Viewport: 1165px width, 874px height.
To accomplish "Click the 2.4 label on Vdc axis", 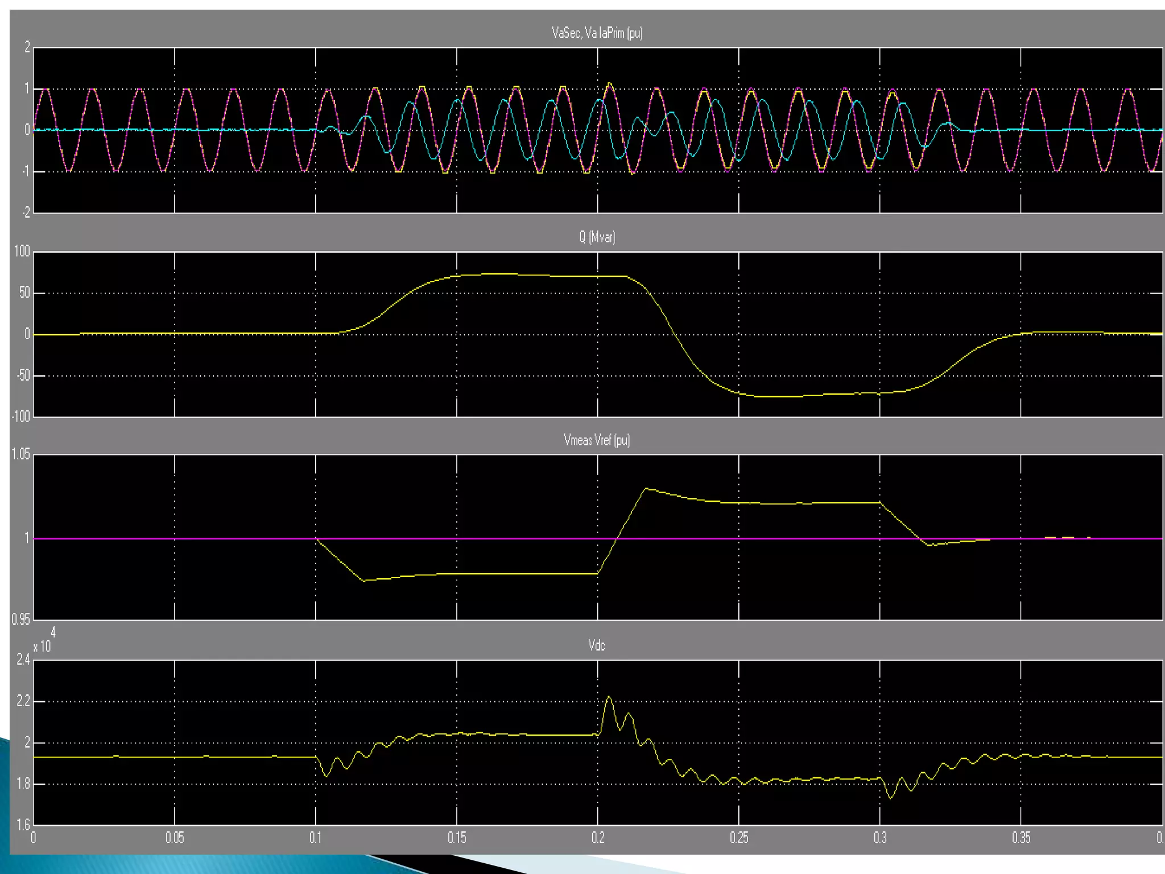I will coord(23,660).
